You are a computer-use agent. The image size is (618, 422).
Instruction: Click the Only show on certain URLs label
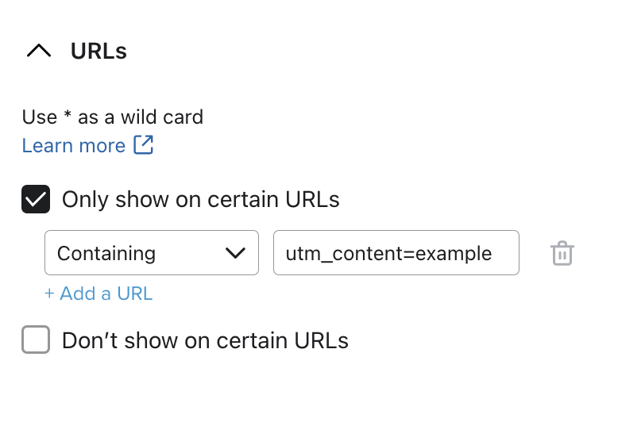(200, 199)
